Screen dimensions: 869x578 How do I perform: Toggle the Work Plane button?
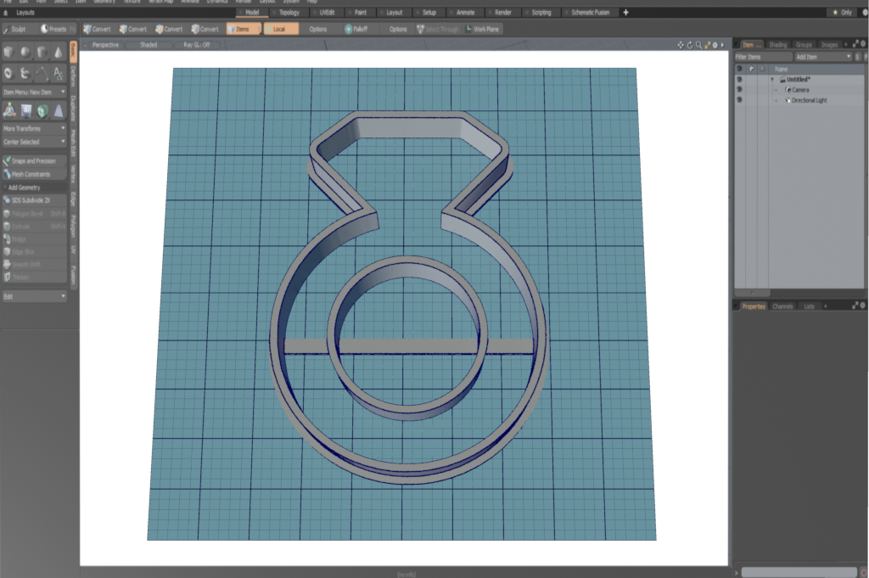(x=482, y=29)
